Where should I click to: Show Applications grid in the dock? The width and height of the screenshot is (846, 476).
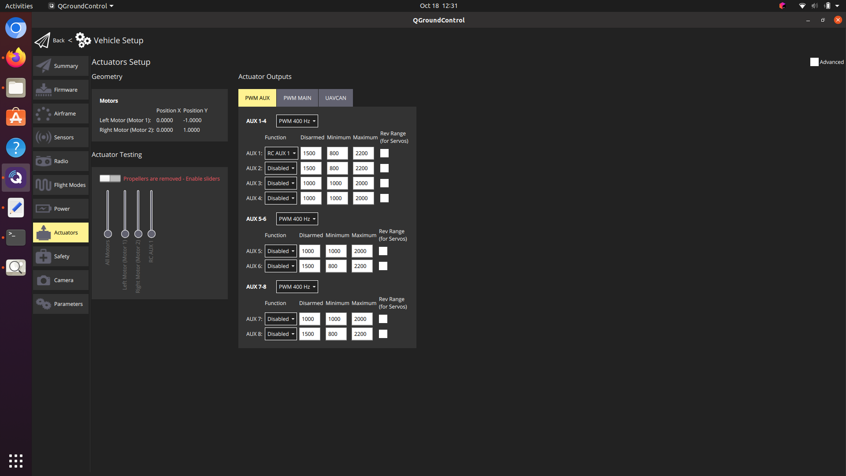16,461
